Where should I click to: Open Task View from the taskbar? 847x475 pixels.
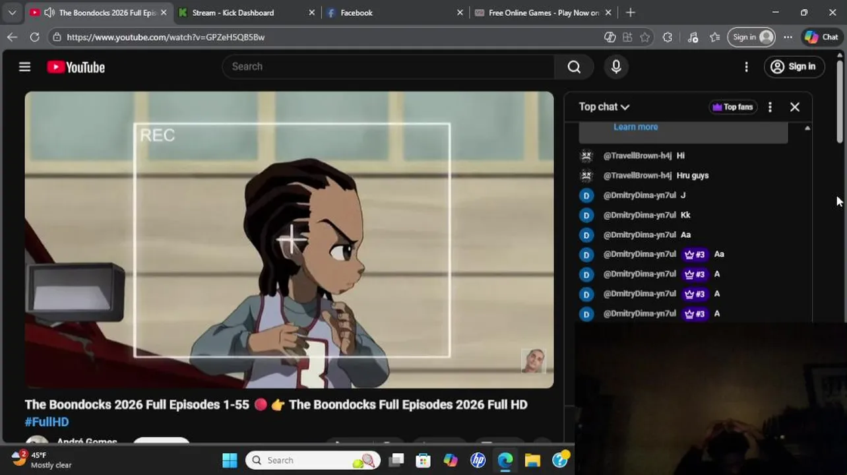[x=396, y=460]
